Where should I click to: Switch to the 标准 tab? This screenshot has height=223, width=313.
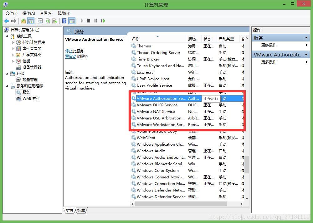81,211
